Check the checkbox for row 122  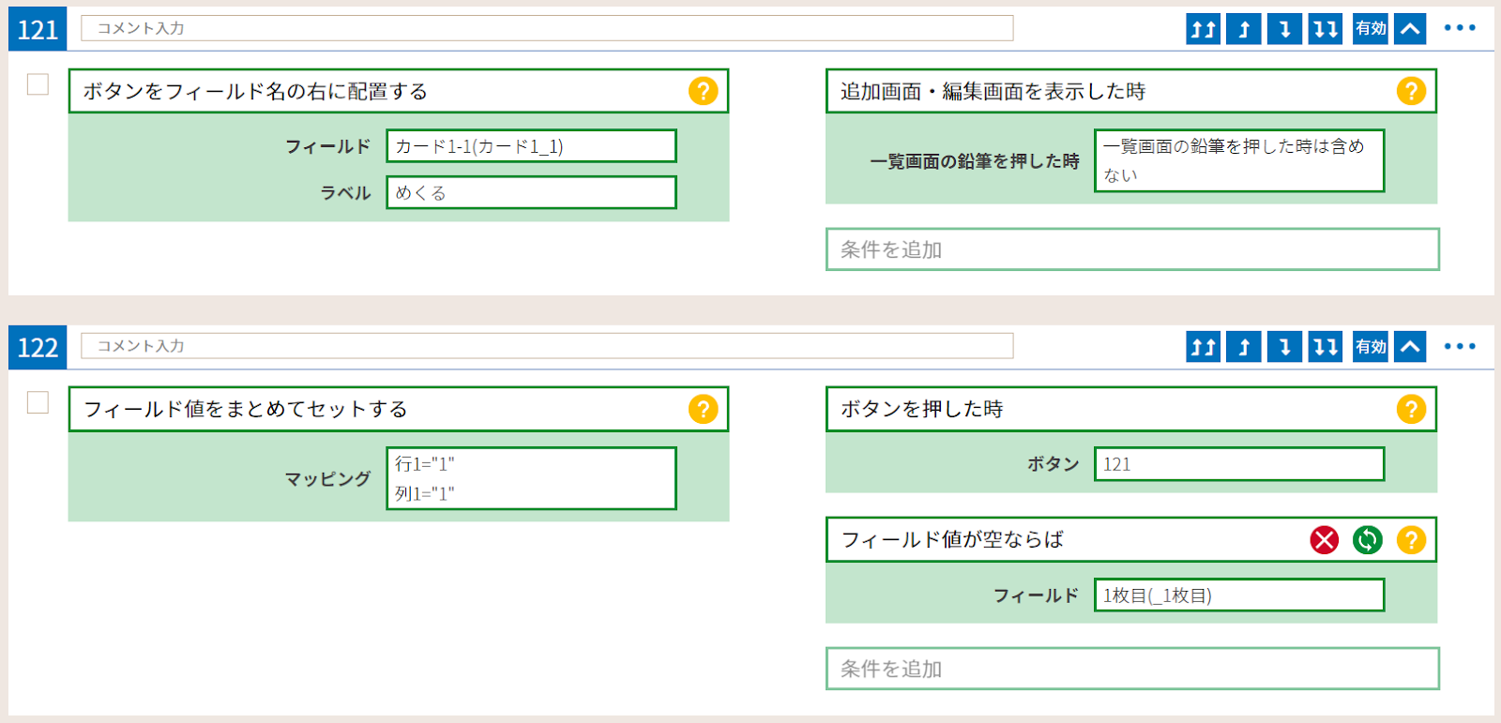(38, 402)
